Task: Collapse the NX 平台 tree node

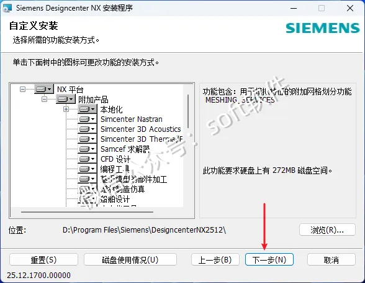Action: pyautogui.click(x=22, y=89)
